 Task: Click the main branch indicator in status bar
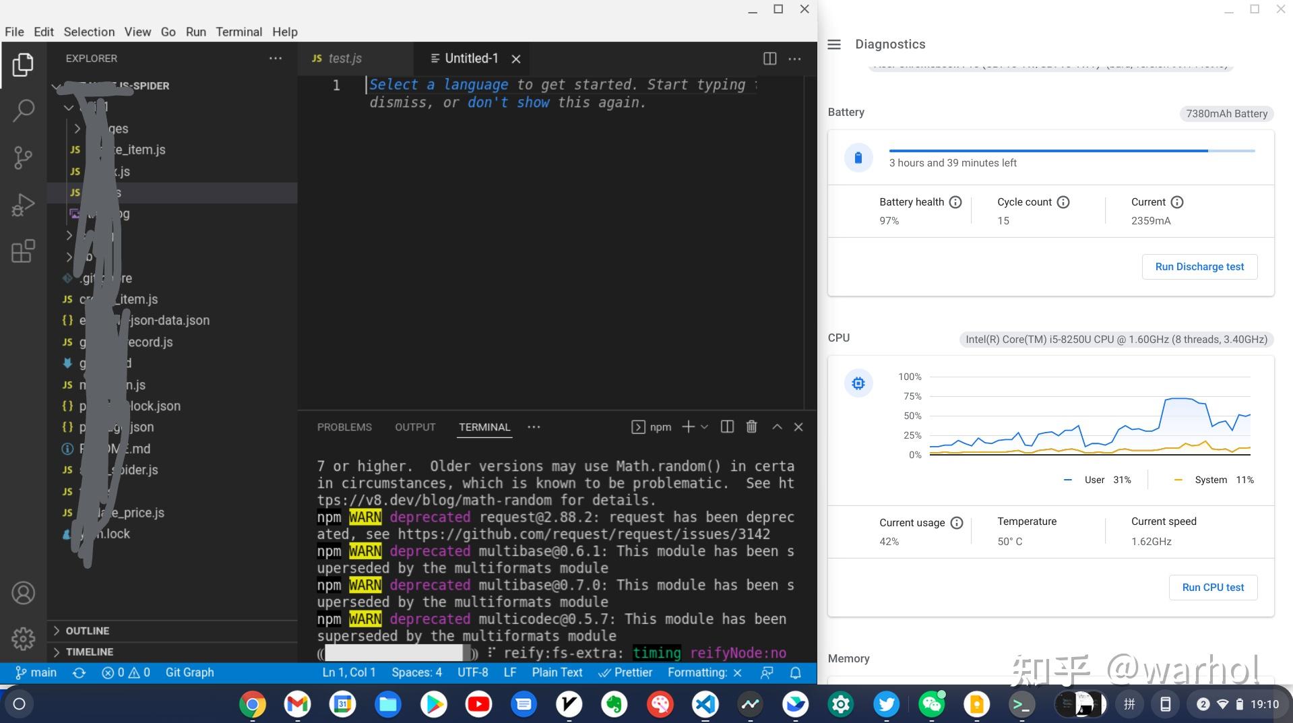click(x=36, y=672)
